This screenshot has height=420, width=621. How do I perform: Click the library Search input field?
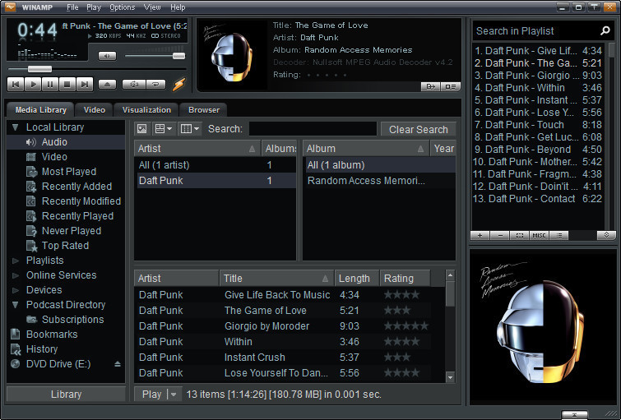tap(312, 129)
